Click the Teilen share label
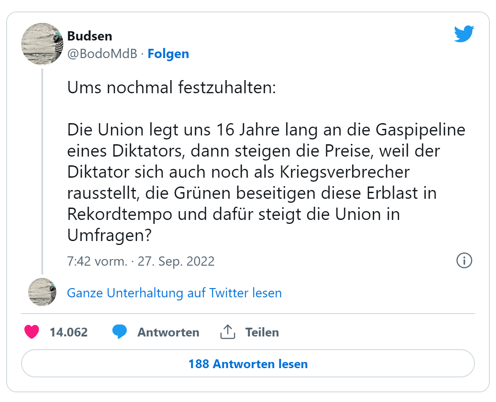 coord(262,332)
